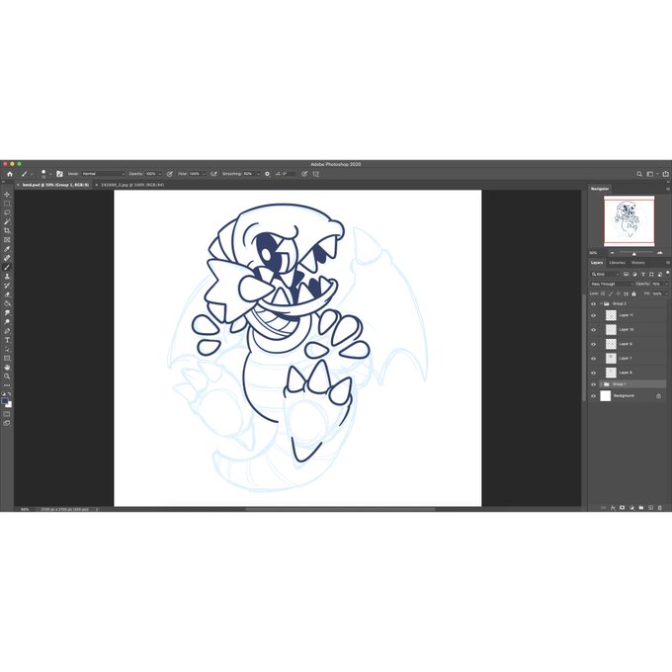
Task: Select the Dodge tool
Action: 7,322
